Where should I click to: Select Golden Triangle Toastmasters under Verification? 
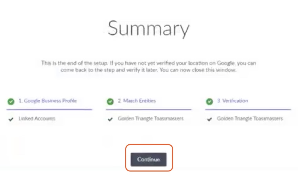pos(250,119)
